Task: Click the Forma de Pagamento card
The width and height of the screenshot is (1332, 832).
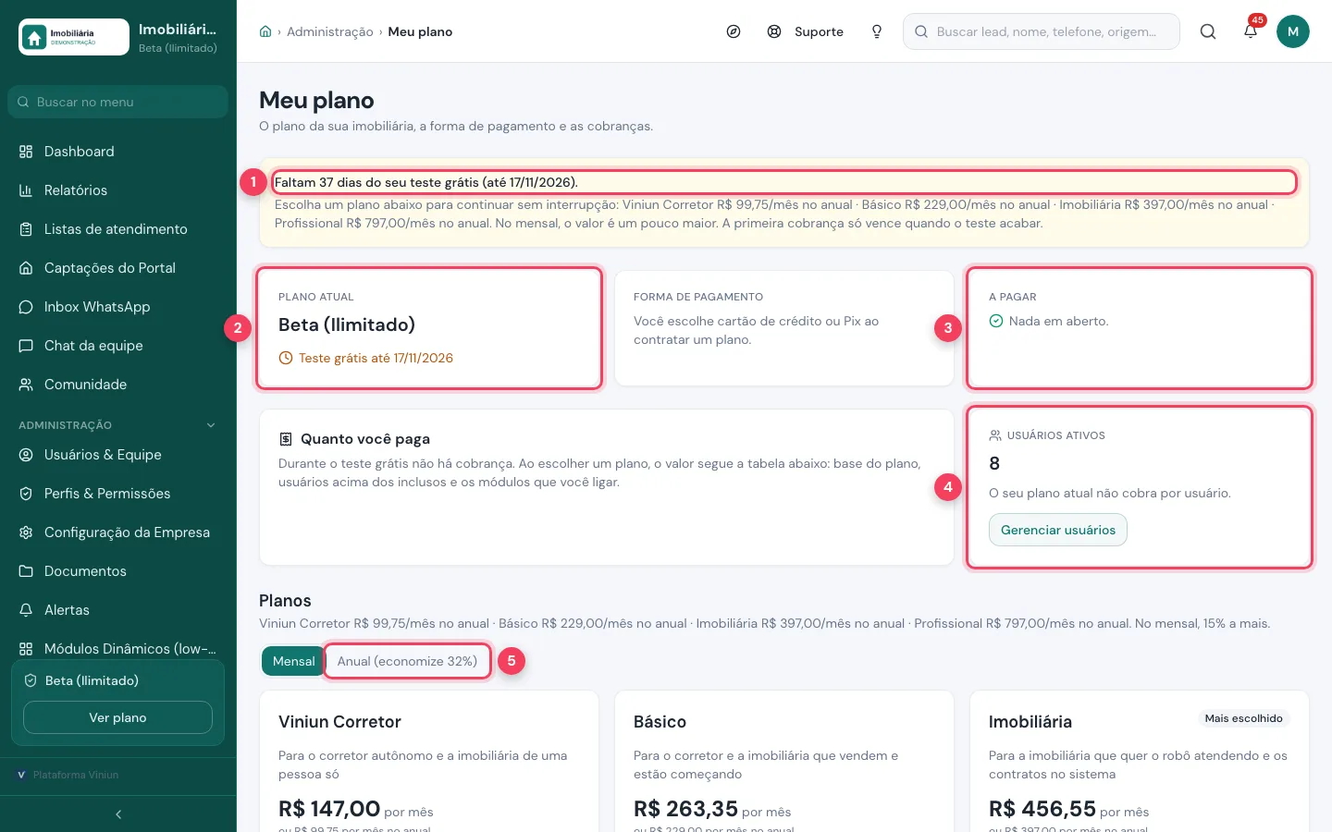Action: (784, 328)
